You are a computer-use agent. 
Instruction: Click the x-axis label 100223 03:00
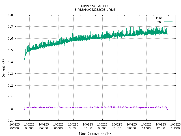tap(29, 126)
